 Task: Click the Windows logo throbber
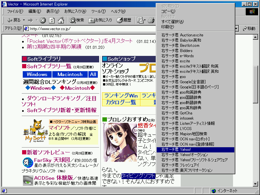tap(252, 12)
